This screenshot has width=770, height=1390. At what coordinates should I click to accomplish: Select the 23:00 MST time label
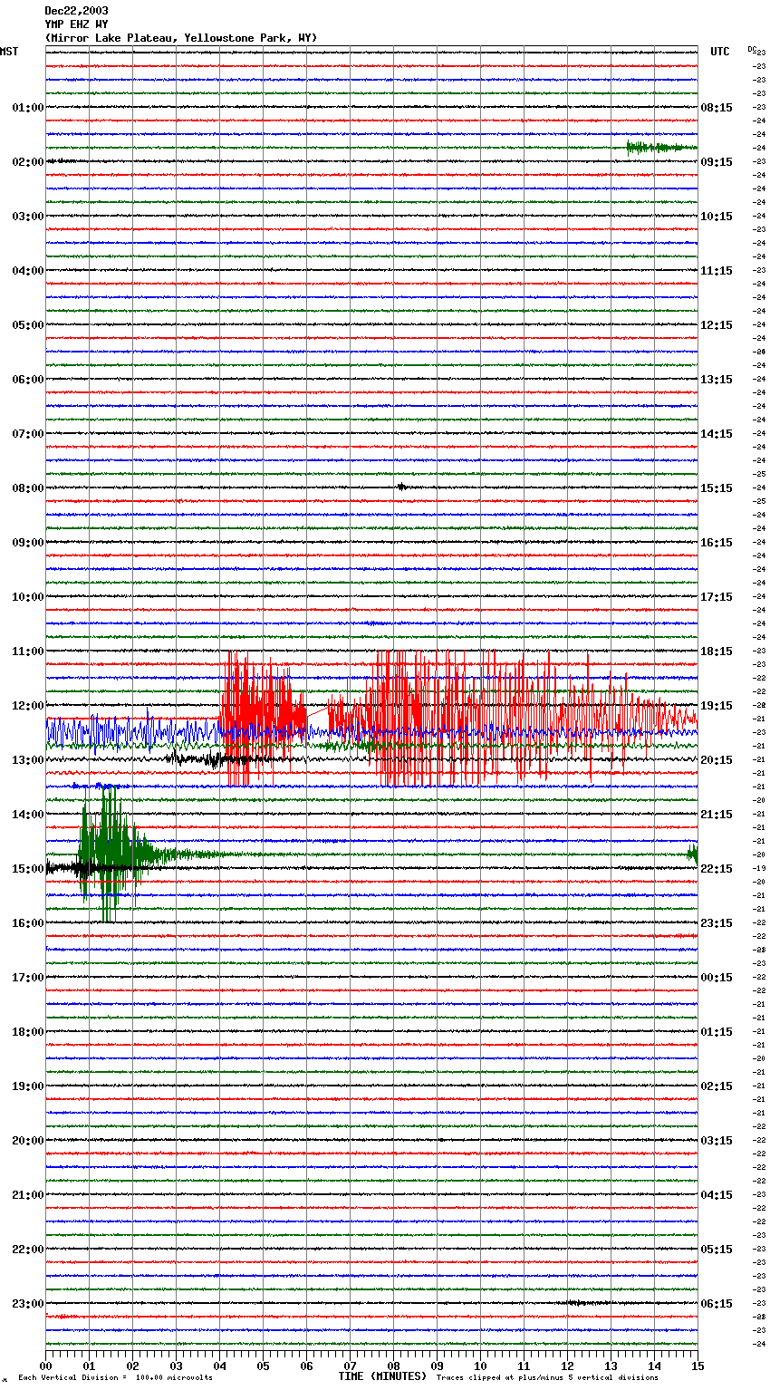[x=28, y=1304]
